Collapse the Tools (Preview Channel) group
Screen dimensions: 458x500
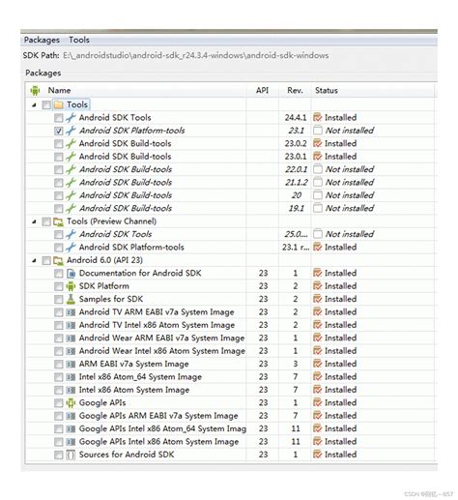[x=34, y=221]
